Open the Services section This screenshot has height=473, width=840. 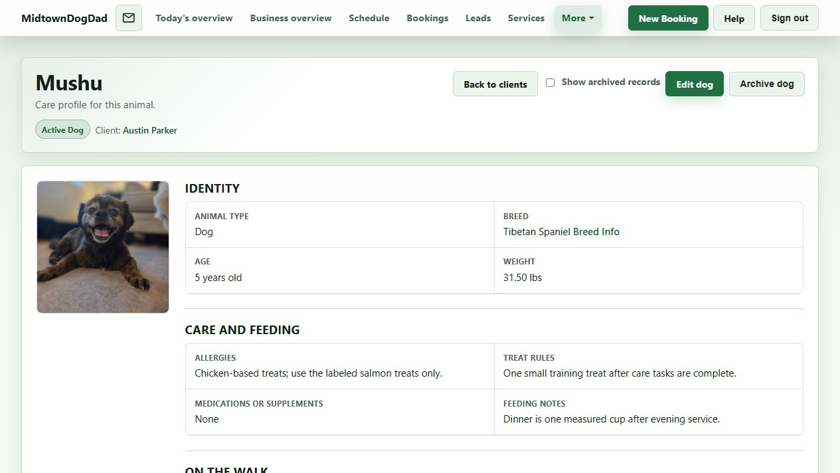coord(526,18)
